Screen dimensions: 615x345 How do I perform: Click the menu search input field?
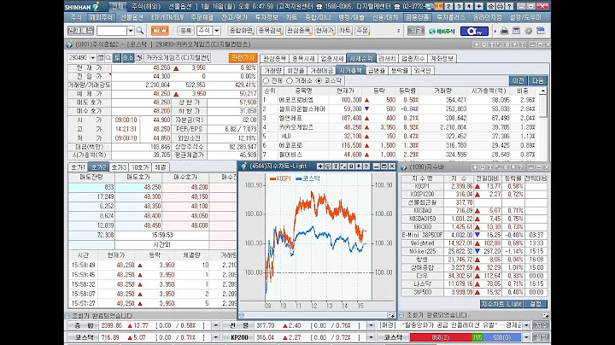pos(112,31)
